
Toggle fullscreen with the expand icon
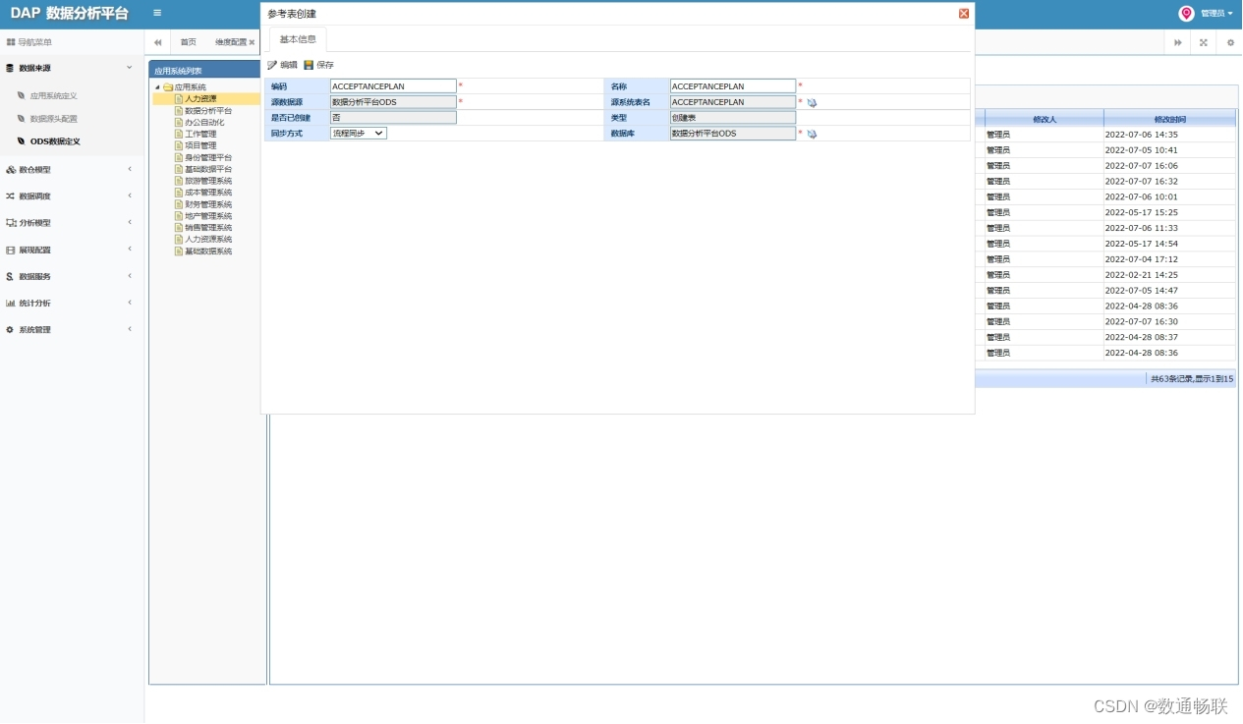[x=1203, y=42]
